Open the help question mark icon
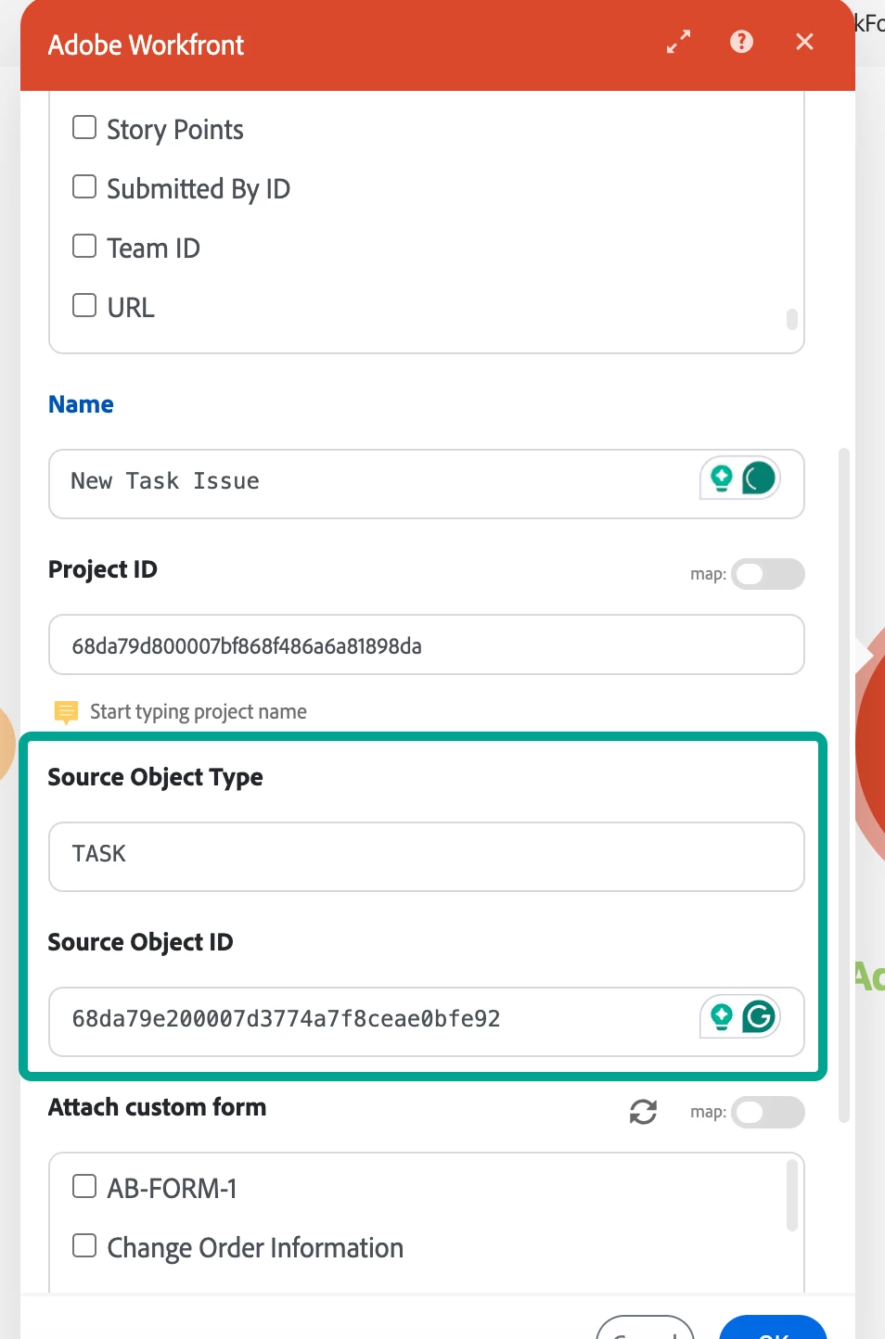The width and height of the screenshot is (885, 1339). (741, 42)
